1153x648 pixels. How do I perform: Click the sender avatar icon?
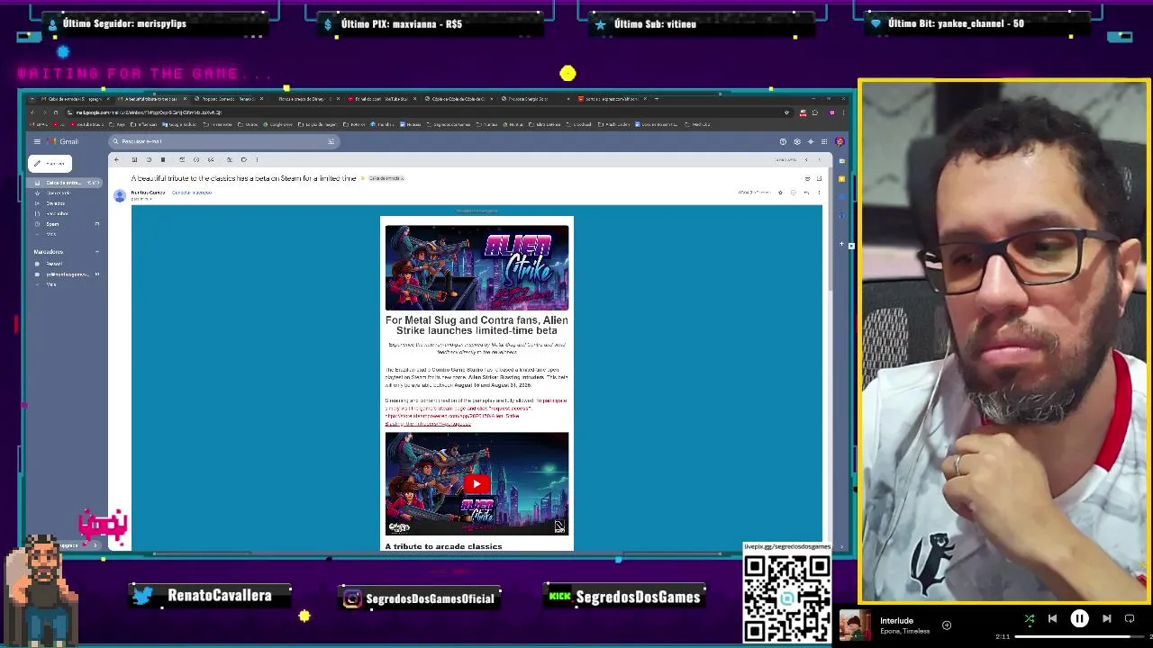pyautogui.click(x=120, y=195)
